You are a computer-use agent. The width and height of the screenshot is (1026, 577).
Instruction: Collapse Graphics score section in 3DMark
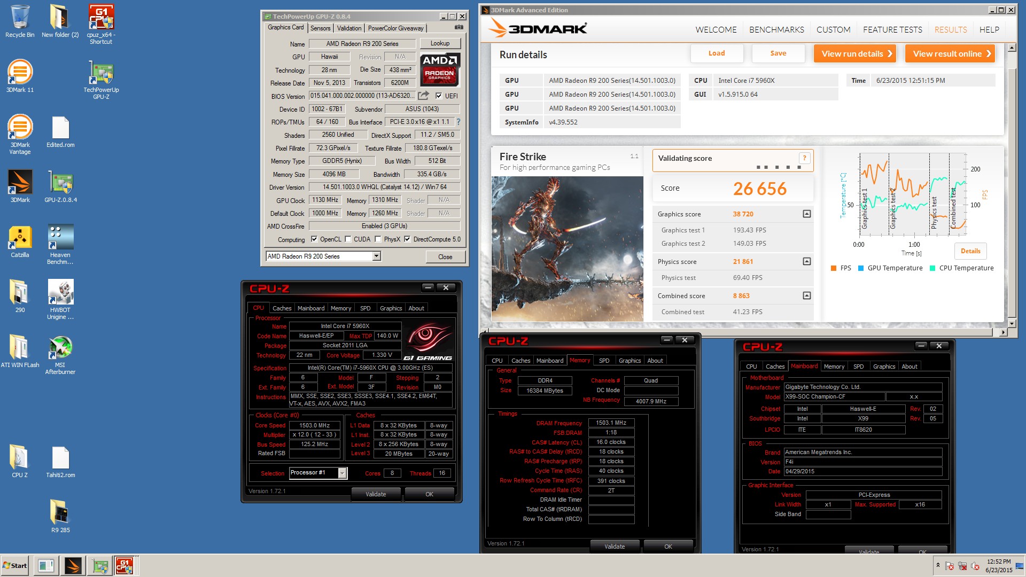(807, 214)
